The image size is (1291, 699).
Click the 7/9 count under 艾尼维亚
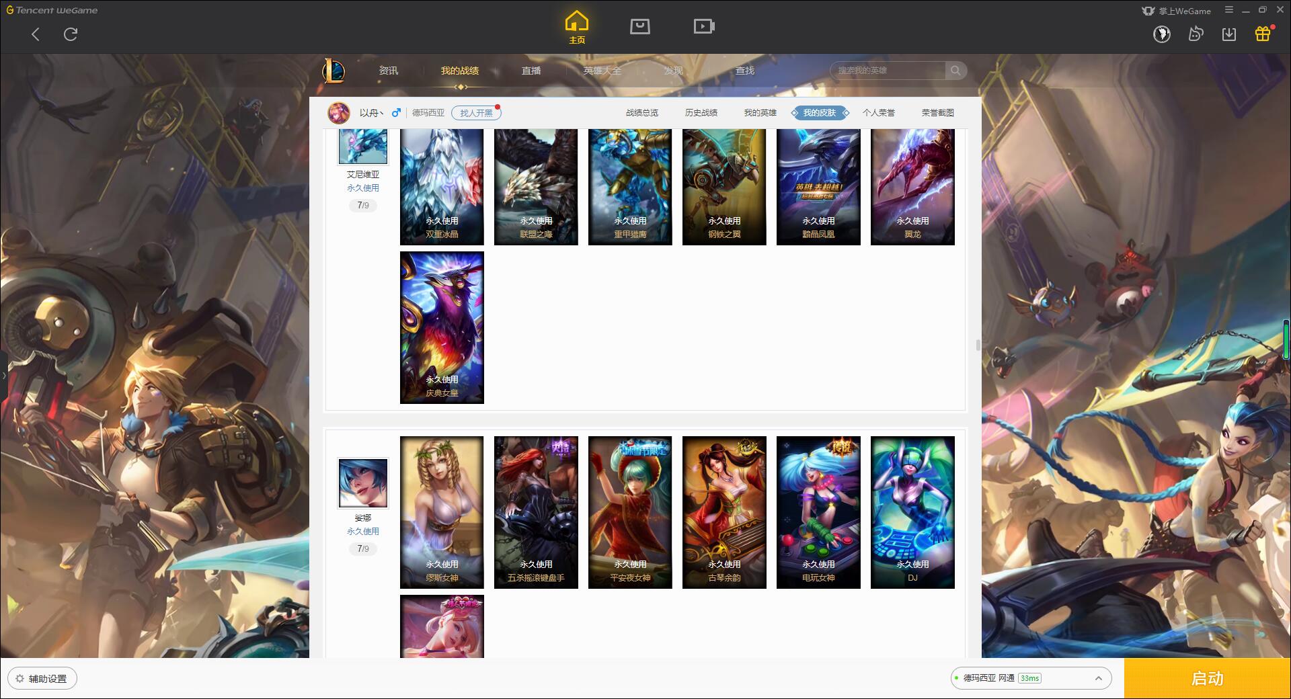coord(363,206)
